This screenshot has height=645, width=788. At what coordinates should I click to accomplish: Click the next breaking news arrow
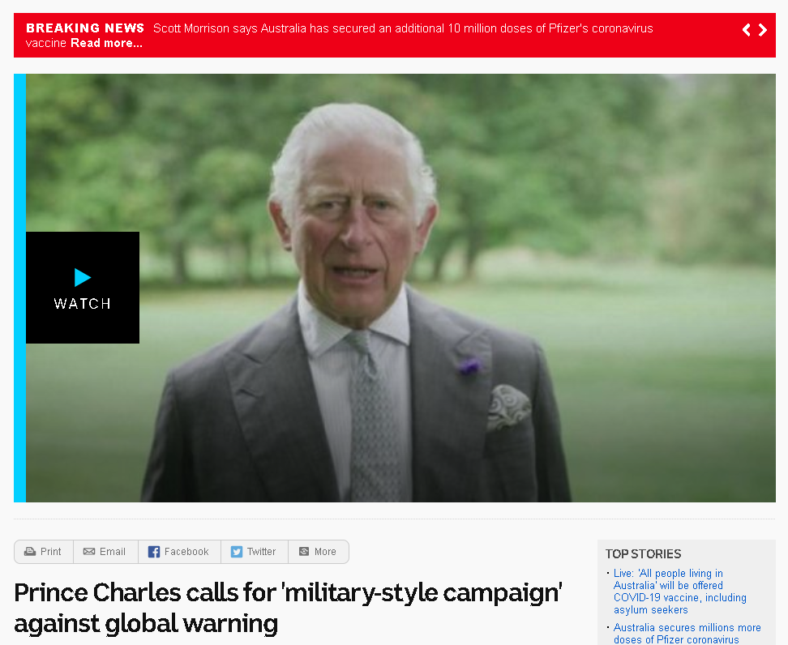(x=762, y=30)
